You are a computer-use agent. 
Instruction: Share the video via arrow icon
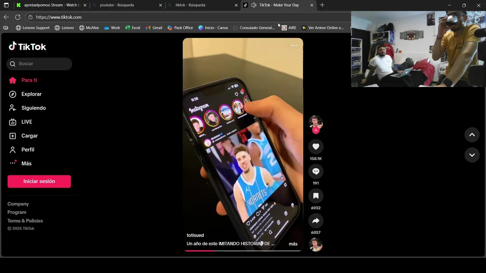coord(316,221)
